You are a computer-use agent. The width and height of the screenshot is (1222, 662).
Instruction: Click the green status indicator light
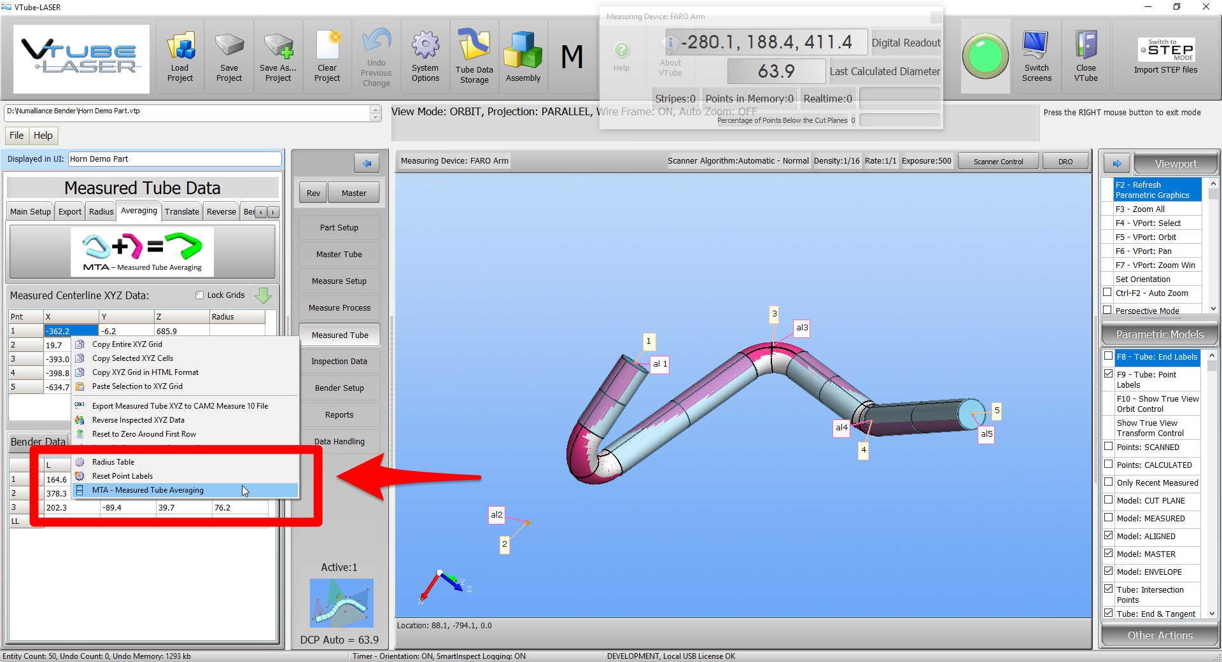985,56
